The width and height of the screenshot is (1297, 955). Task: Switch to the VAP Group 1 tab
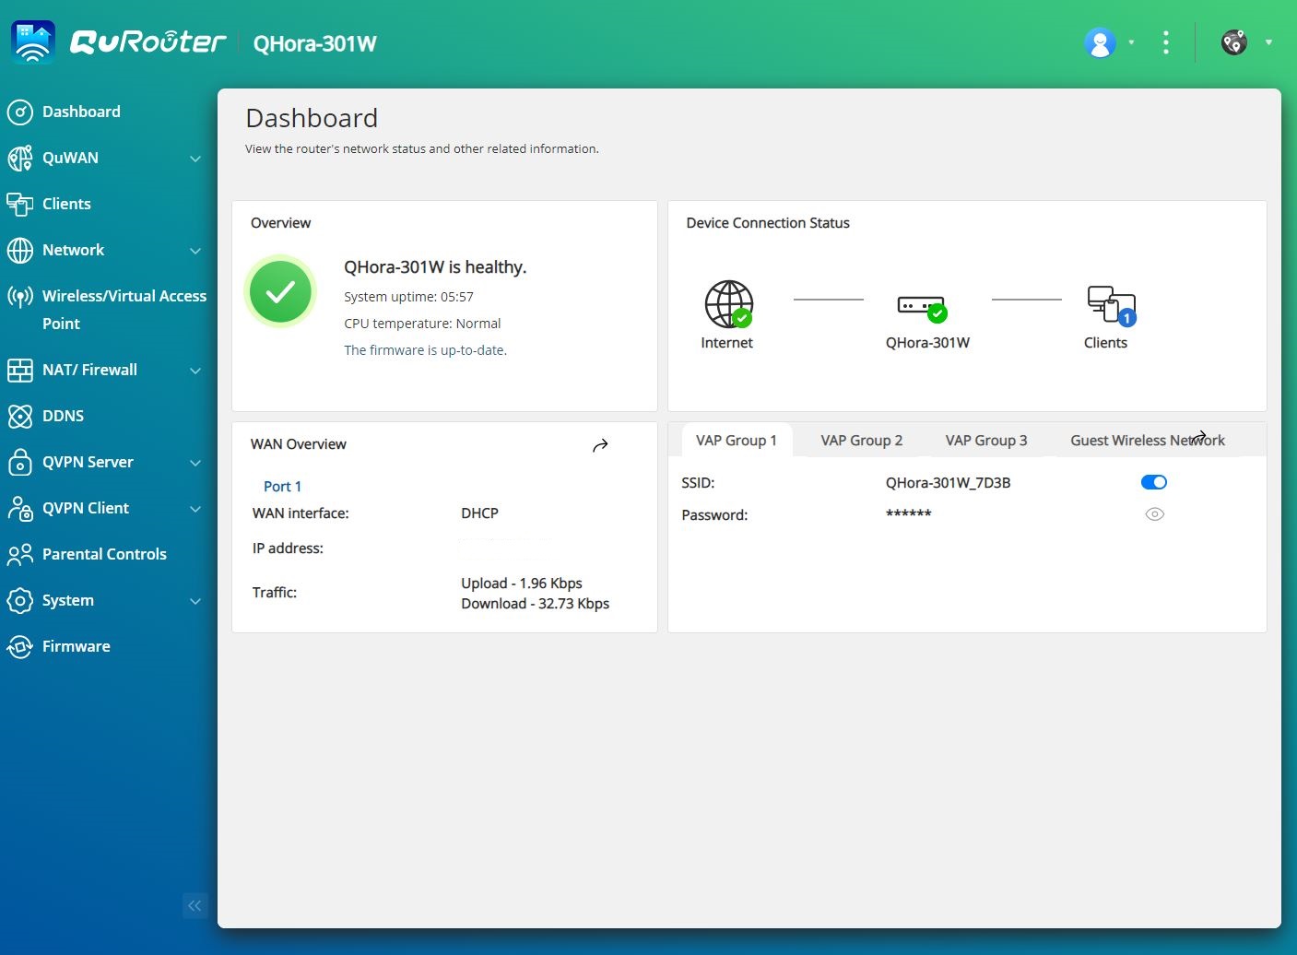737,441
